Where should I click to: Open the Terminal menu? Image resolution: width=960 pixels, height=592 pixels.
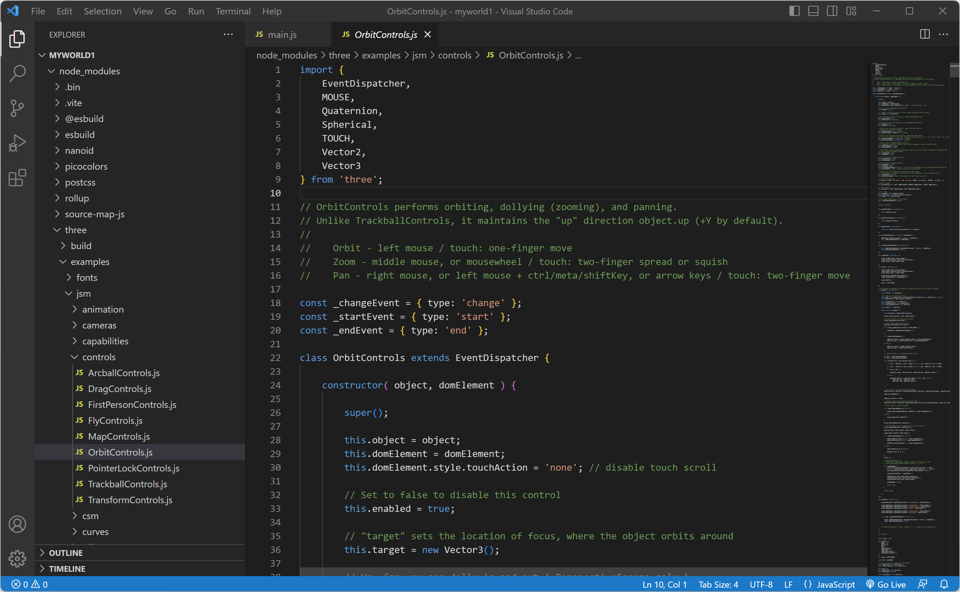tap(233, 11)
